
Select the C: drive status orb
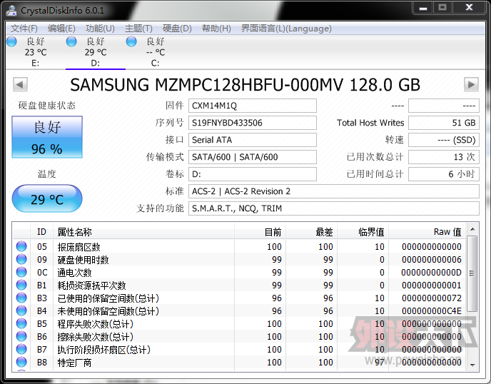click(131, 41)
